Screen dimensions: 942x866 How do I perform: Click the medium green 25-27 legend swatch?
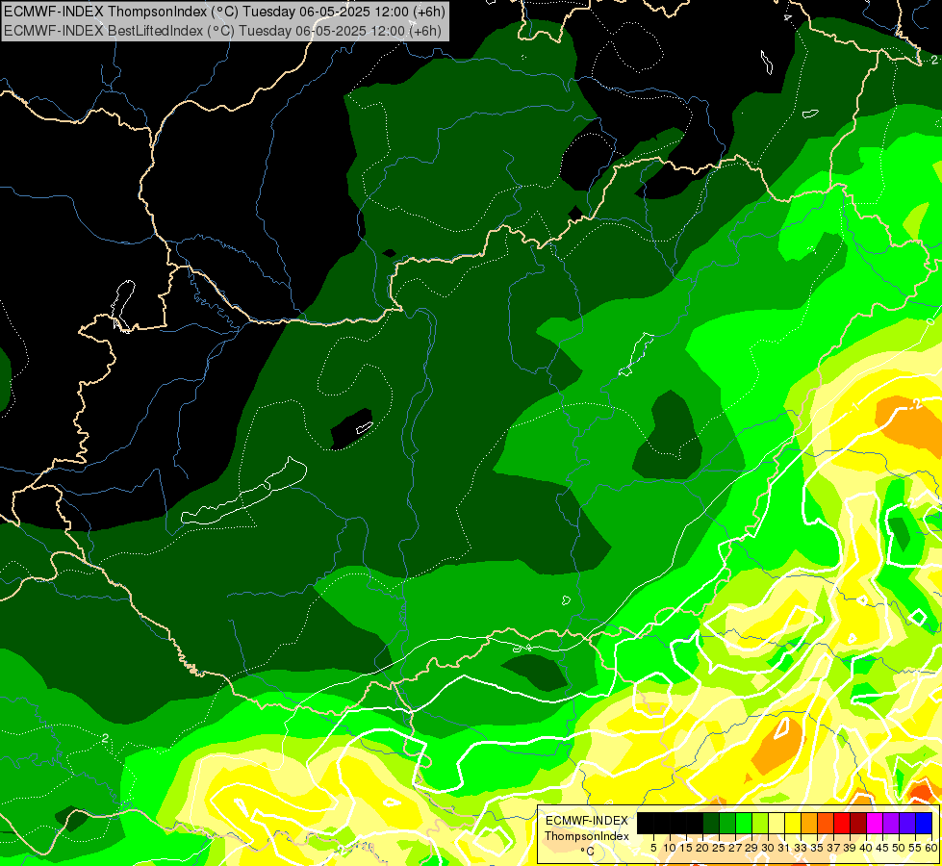point(726,823)
